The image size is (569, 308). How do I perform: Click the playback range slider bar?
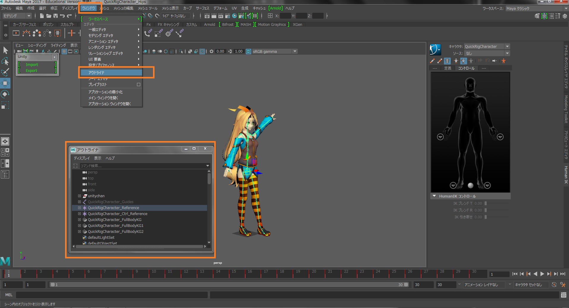point(229,285)
